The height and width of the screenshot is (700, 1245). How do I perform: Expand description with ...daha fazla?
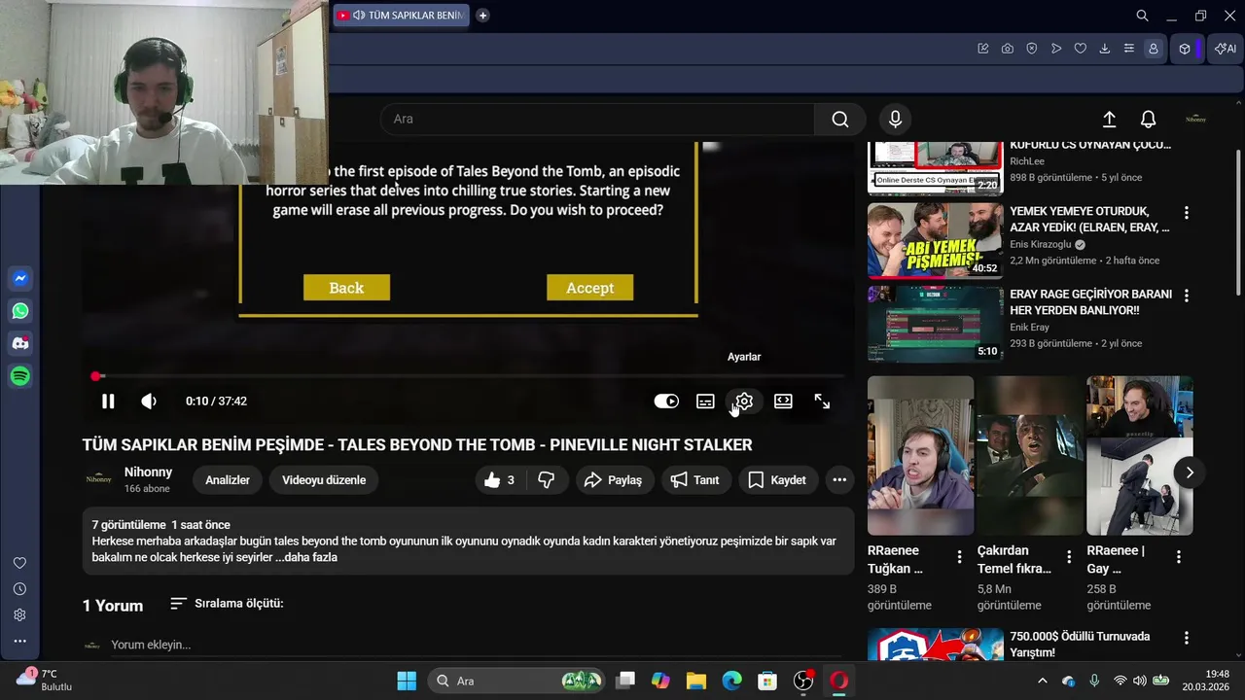pos(306,557)
